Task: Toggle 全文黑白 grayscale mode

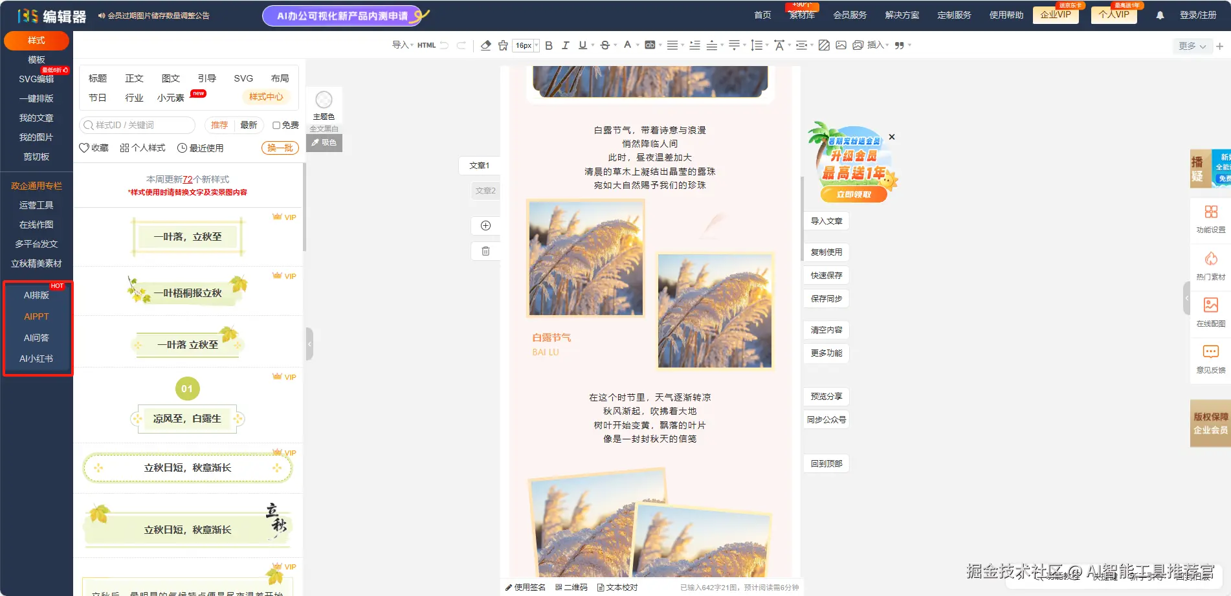Action: [324, 127]
